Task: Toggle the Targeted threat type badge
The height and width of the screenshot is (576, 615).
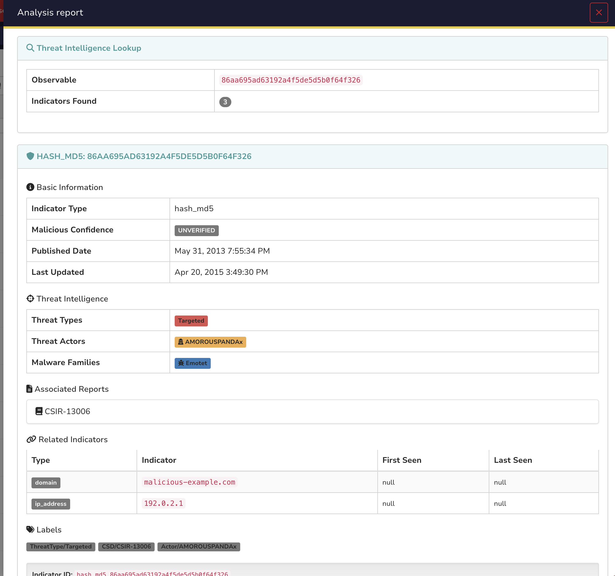Action: click(191, 320)
